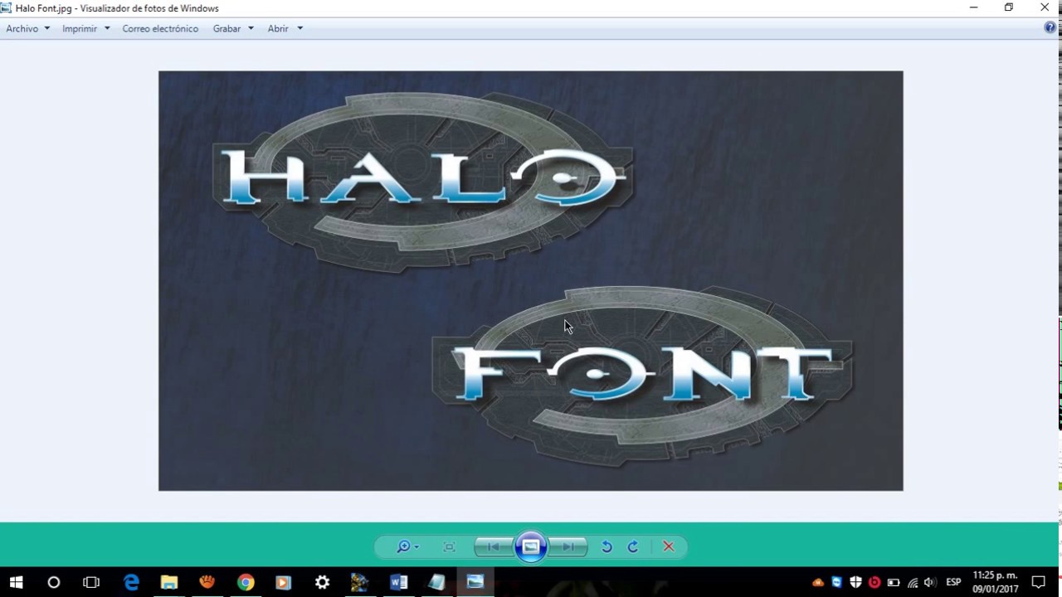Rotate the image clockwise
Screen dimensions: 1062x597
(x=633, y=546)
